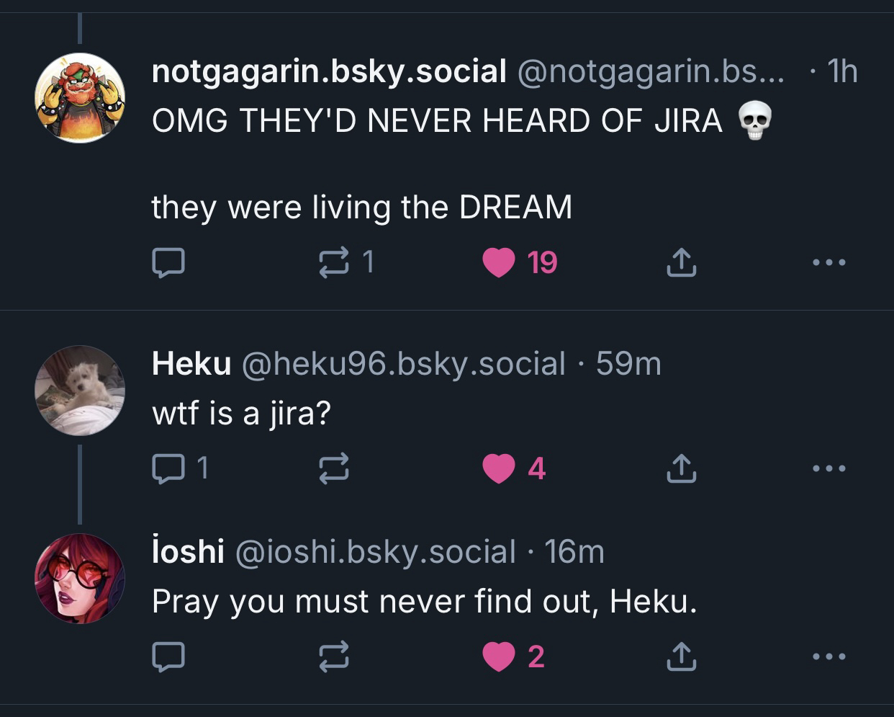894x717 pixels.
Task: Repost Heku's post
Action: [x=335, y=469]
